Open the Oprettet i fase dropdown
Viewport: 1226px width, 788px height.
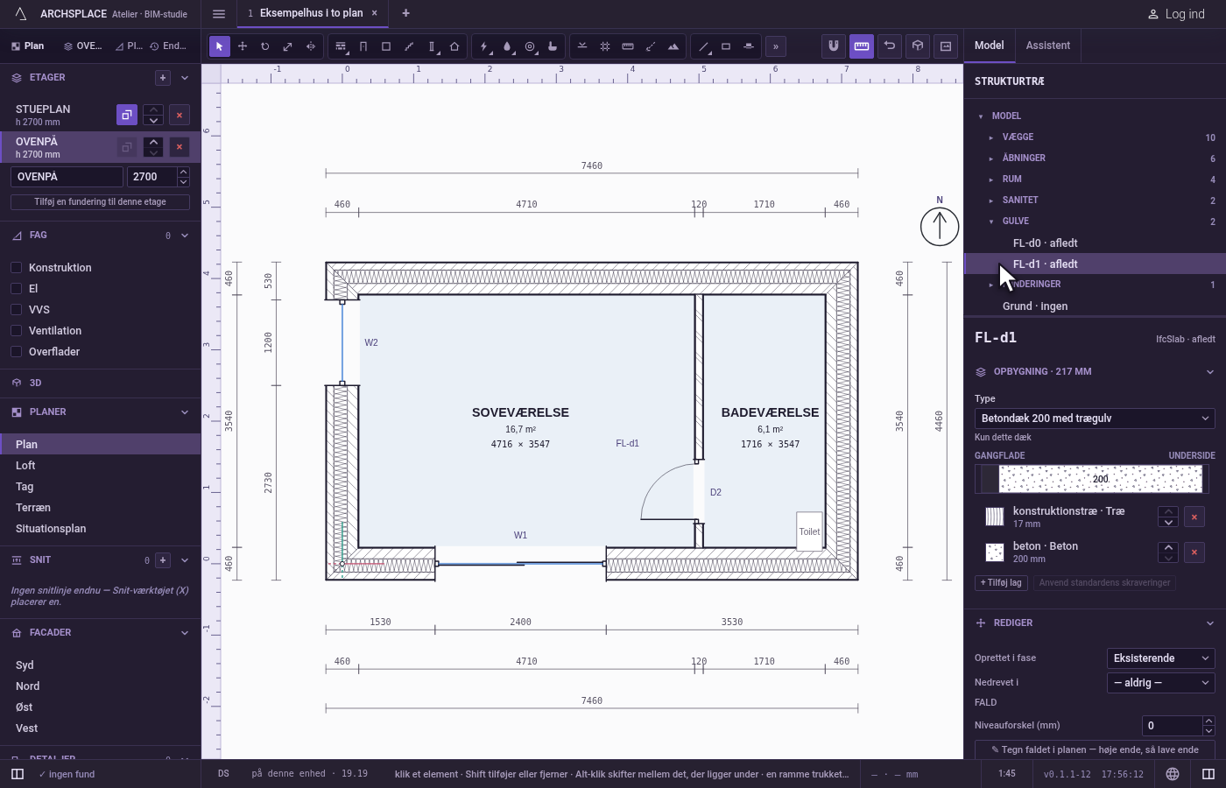pyautogui.click(x=1161, y=658)
